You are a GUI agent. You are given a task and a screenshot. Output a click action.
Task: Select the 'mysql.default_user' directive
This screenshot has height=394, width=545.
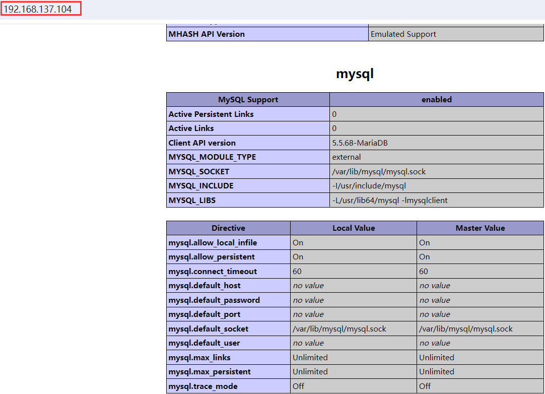(x=228, y=343)
